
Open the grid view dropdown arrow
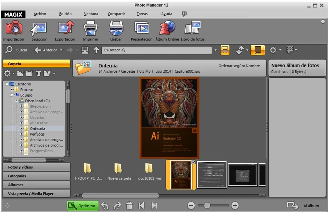click(x=296, y=50)
